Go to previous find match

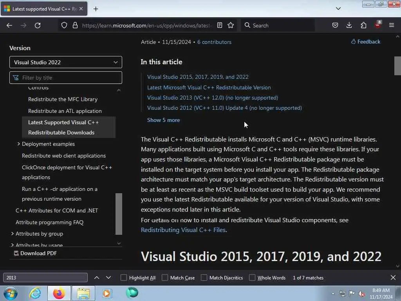coord(97,277)
